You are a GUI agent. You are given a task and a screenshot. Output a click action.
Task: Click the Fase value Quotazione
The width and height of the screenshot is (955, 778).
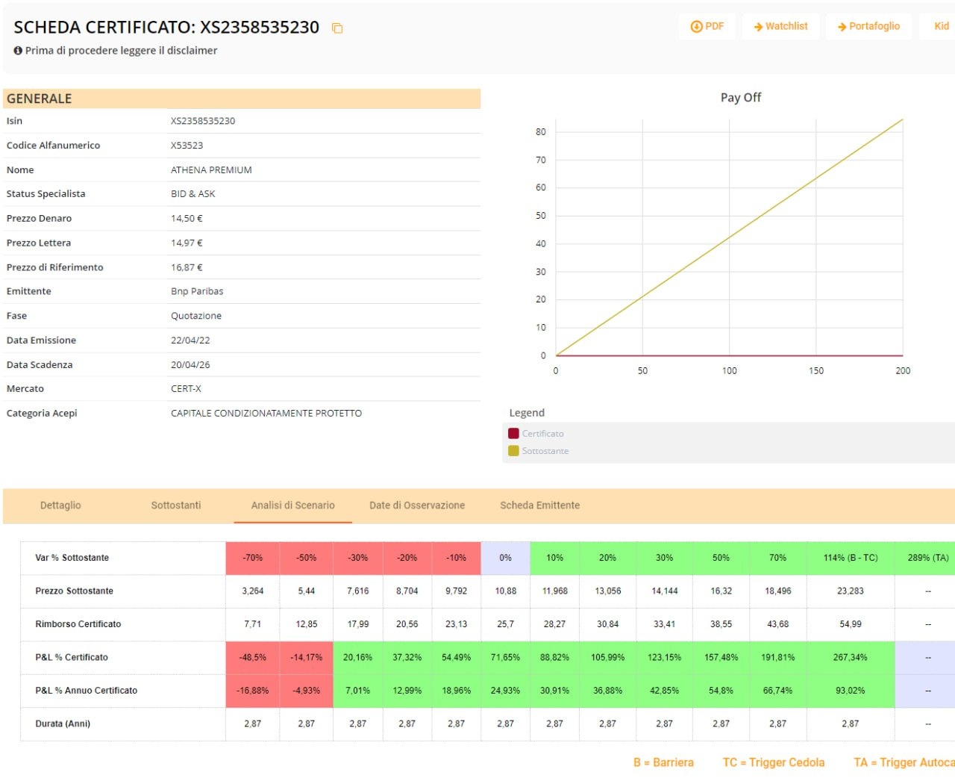(196, 316)
